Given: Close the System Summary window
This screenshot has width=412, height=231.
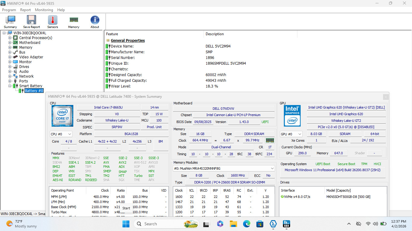Looking at the screenshot, I should pyautogui.click(x=386, y=97).
